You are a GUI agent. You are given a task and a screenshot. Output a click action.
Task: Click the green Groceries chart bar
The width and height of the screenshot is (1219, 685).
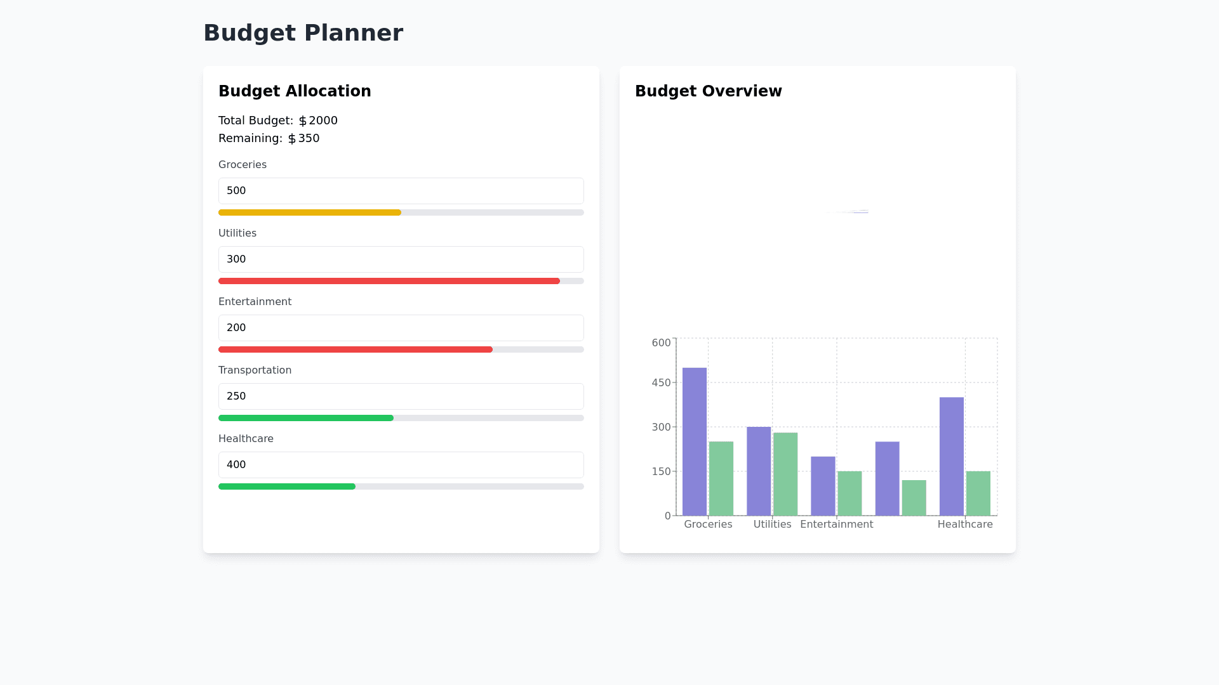point(721,478)
